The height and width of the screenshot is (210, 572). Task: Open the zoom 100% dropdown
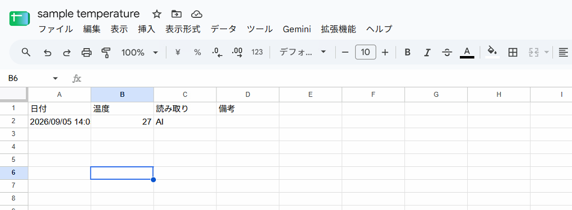pos(140,53)
